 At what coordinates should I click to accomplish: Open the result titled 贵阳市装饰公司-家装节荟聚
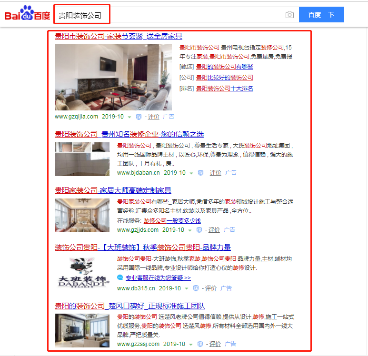pos(118,36)
